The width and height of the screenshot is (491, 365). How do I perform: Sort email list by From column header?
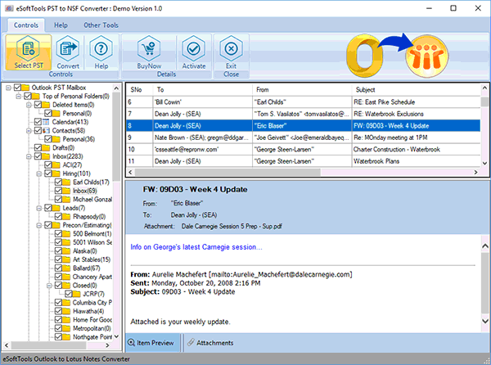pos(302,90)
